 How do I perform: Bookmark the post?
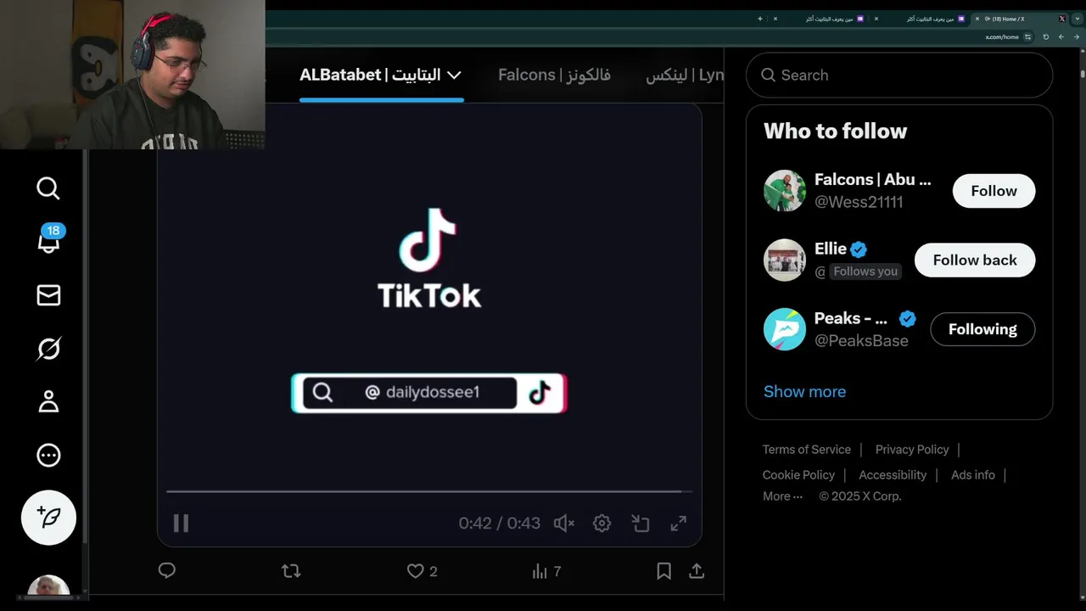[663, 571]
